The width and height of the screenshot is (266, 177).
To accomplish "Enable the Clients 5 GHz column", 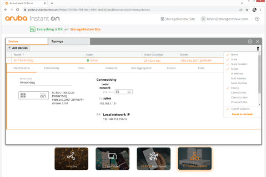I will [238, 93].
